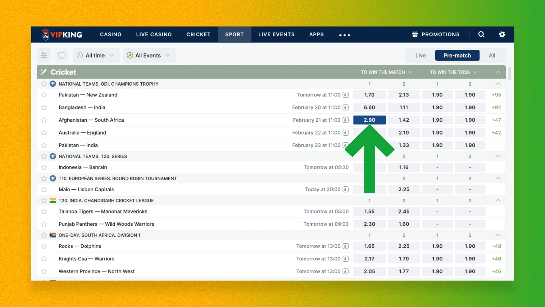
Task: Open the To Win The Toss market dropdown
Action: coord(453,72)
